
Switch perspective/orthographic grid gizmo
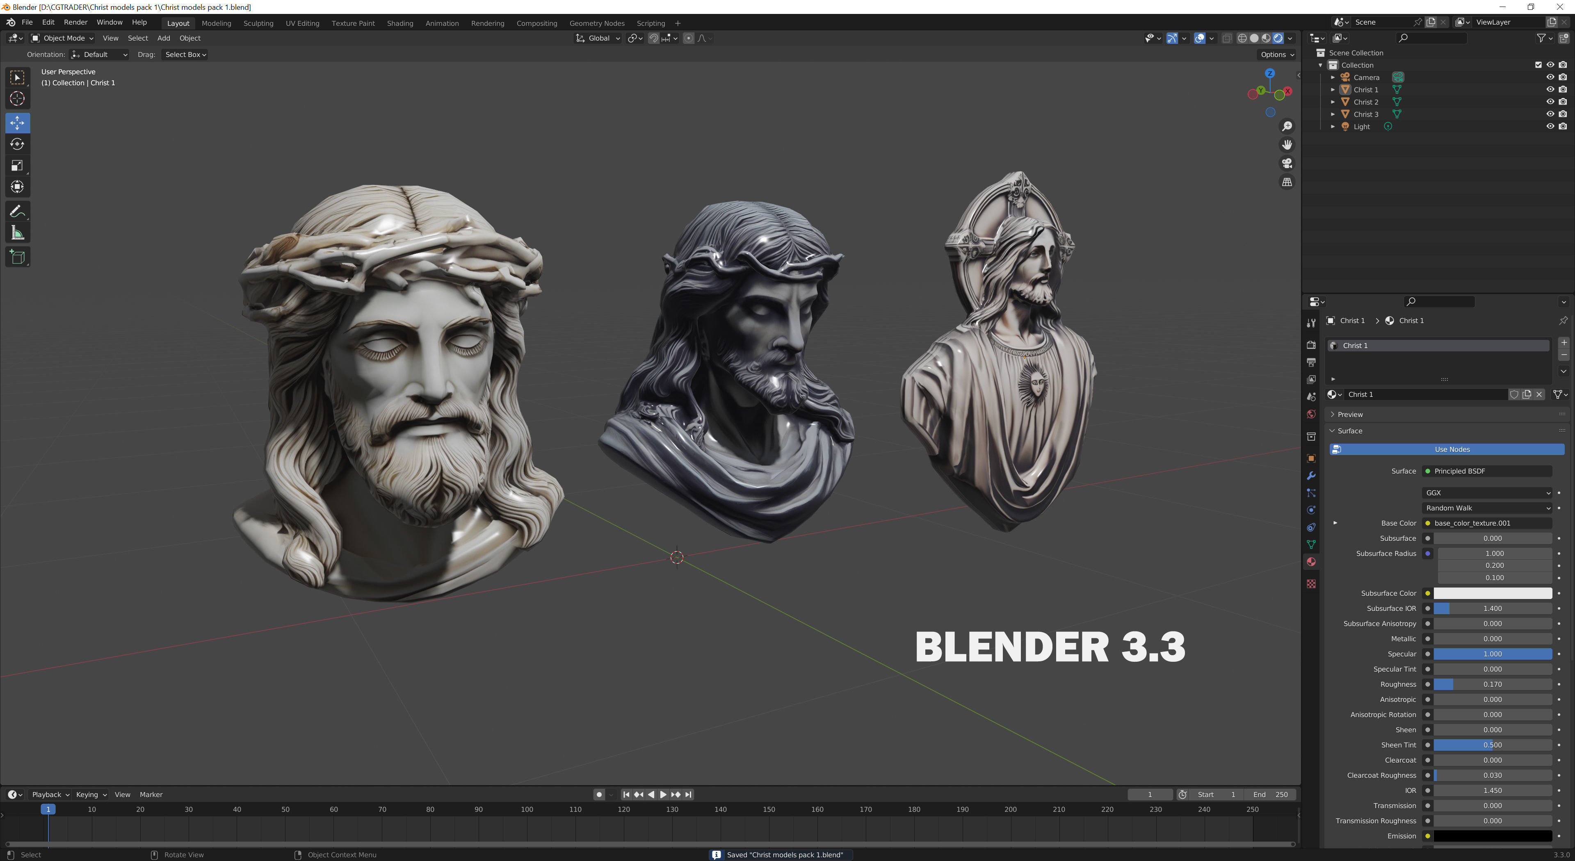pyautogui.click(x=1287, y=182)
